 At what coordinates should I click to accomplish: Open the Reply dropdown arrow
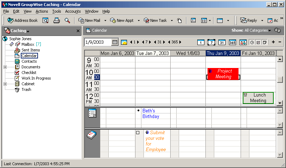(x=262, y=21)
